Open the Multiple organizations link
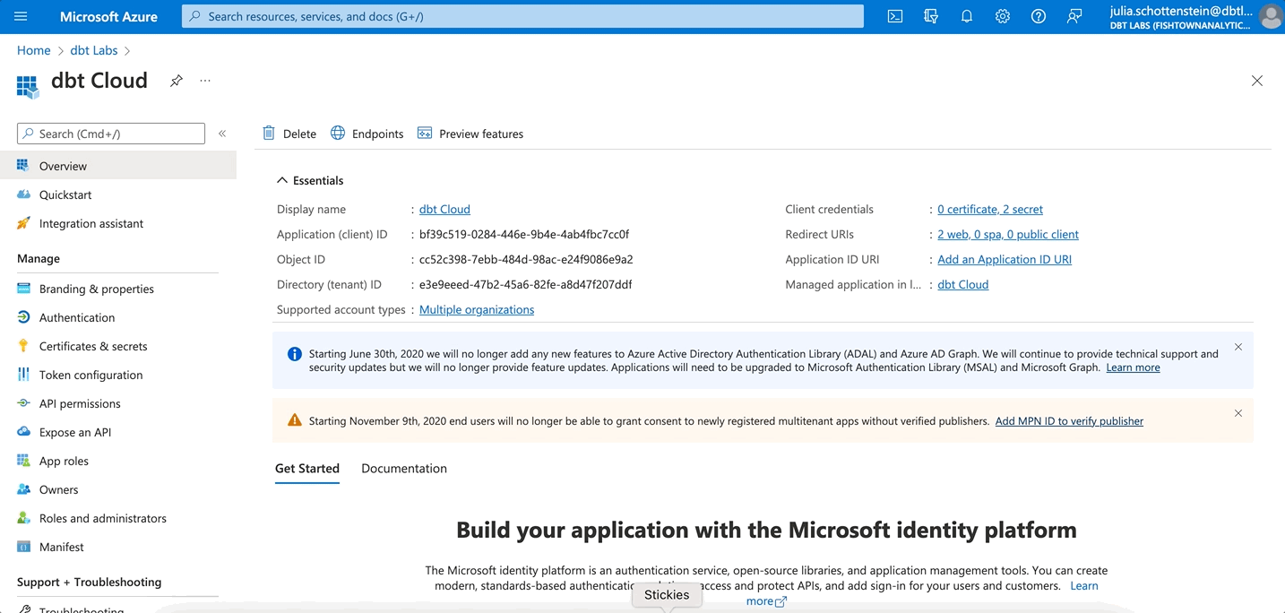 477,309
